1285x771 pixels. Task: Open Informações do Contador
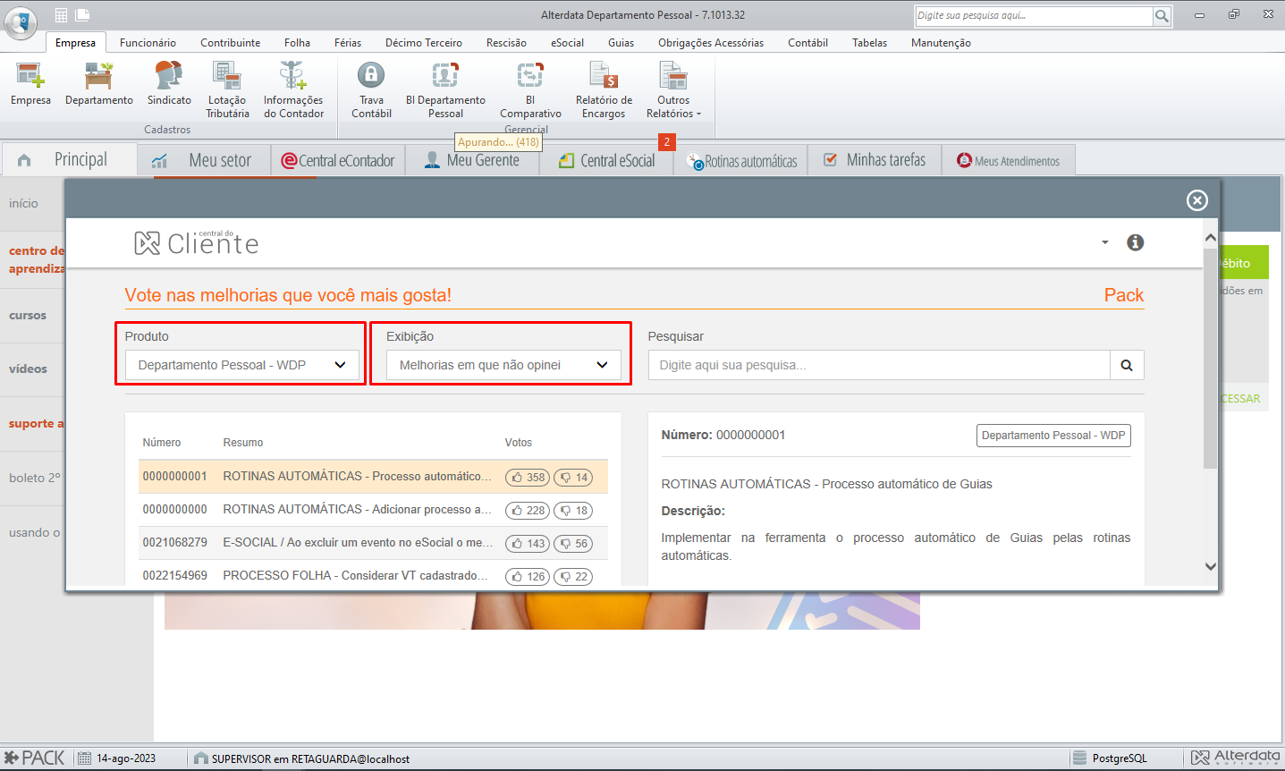click(x=293, y=89)
